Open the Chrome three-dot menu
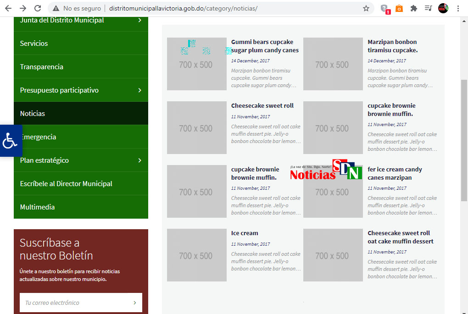 [458, 8]
